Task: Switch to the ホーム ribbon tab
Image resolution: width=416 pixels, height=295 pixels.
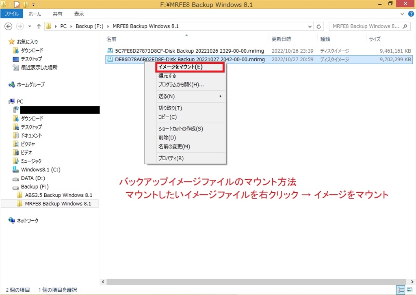Action: coord(35,14)
